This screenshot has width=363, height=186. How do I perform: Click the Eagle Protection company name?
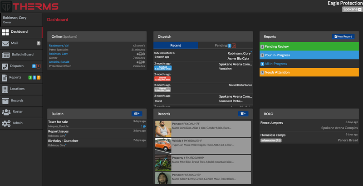345,3
